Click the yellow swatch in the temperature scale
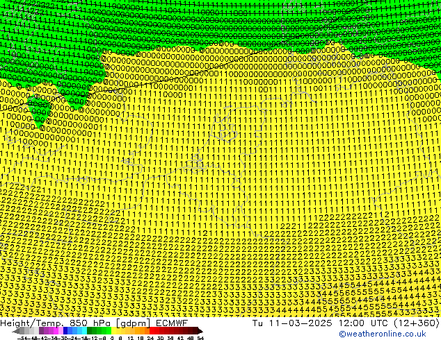 [x=113, y=332]
